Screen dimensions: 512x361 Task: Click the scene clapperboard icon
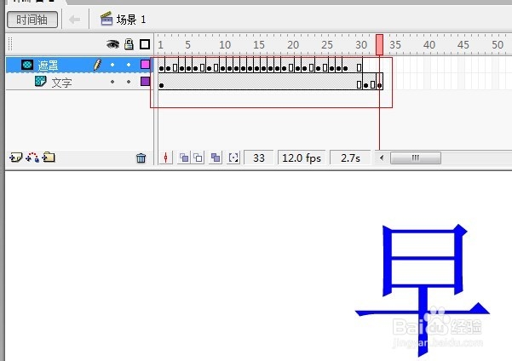(106, 19)
